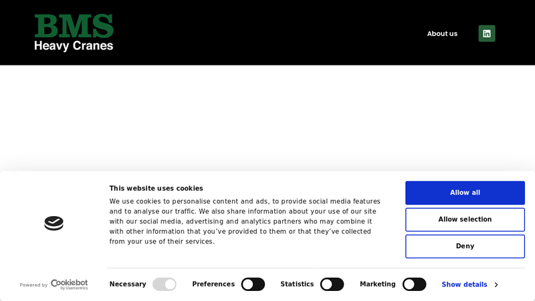Click the Preferences label text
Viewport: 535px width, 301px height.
point(213,284)
